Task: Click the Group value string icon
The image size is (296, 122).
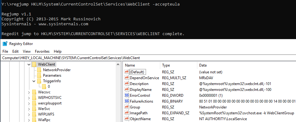Action: tap(127, 107)
